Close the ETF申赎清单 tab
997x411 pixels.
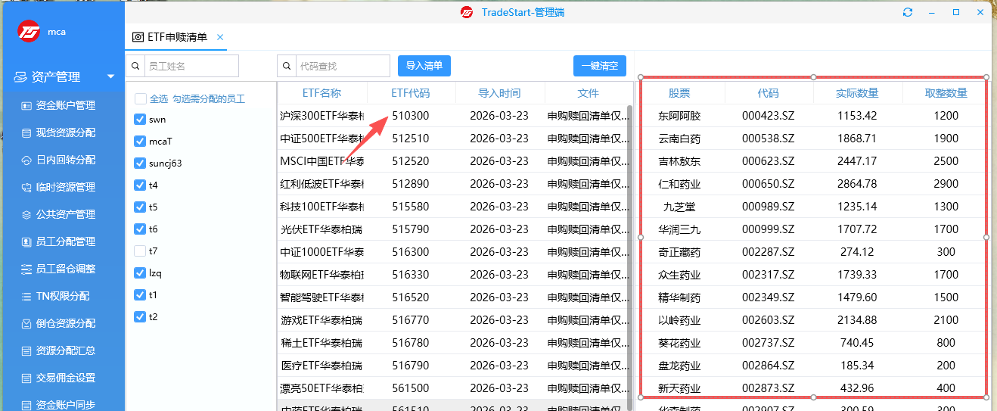tap(220, 37)
